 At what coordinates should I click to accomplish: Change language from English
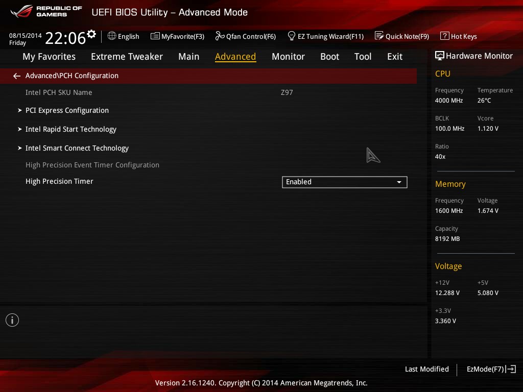(128, 36)
